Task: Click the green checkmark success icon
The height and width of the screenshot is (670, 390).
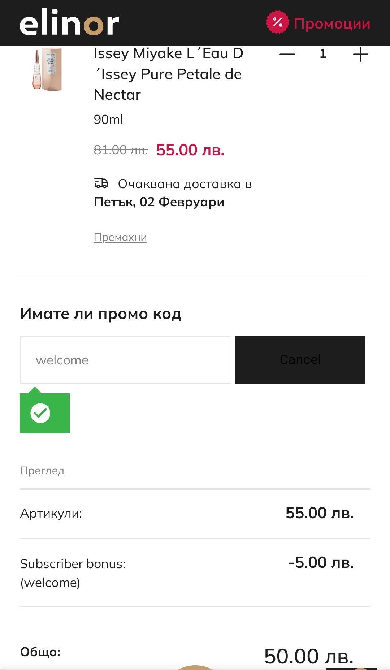Action: click(x=40, y=413)
